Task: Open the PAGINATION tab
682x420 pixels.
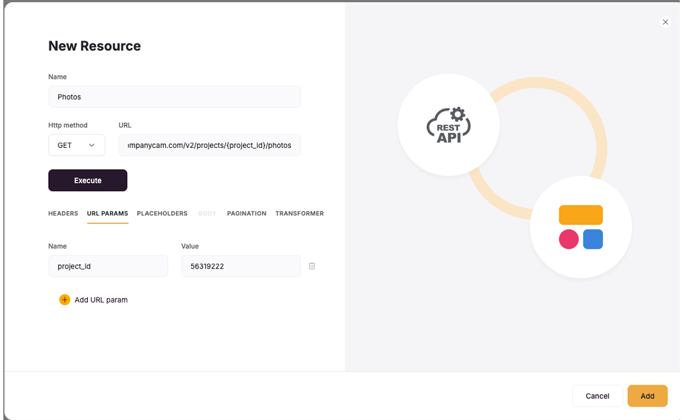Action: 246,213
